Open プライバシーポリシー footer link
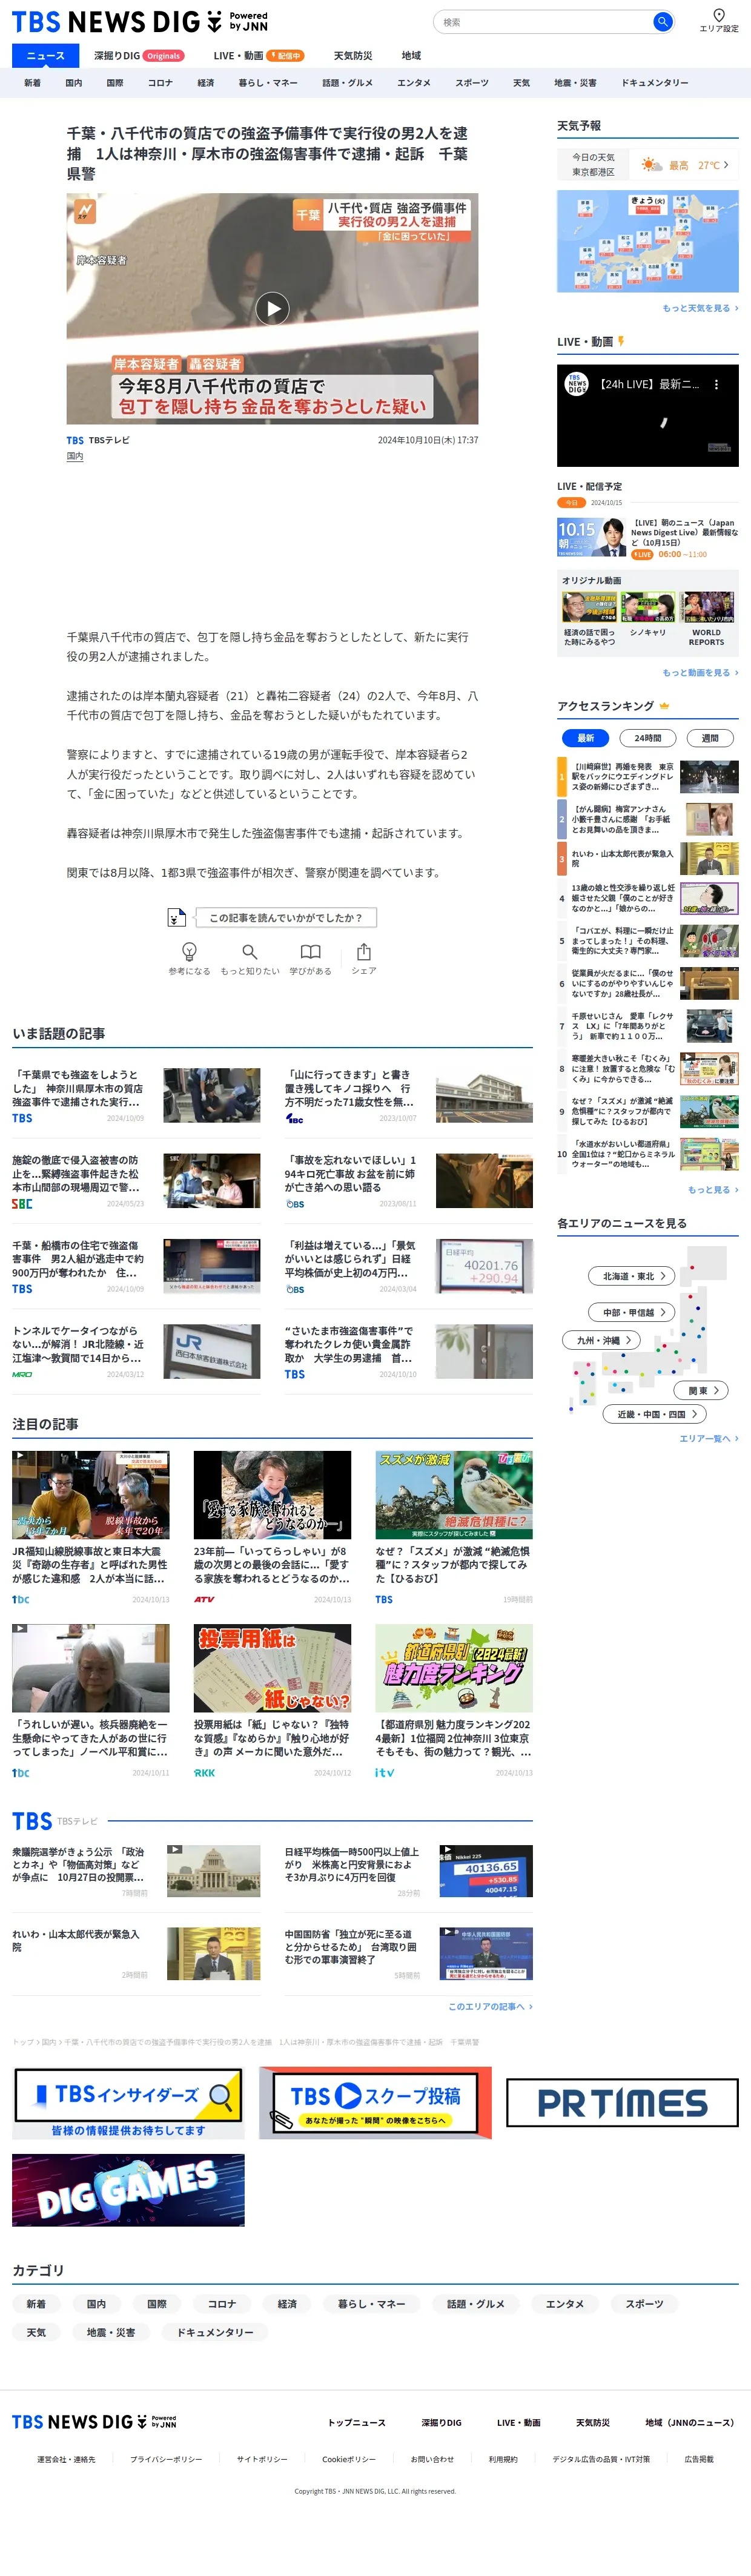 click(x=166, y=2459)
